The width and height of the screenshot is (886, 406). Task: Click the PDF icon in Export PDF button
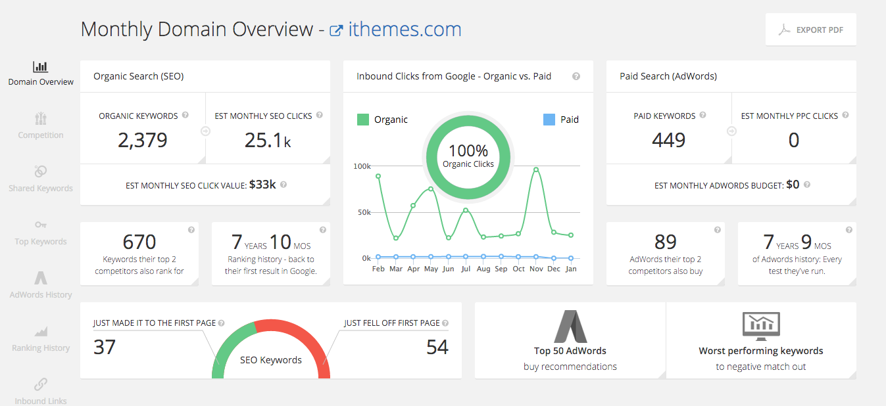tap(785, 30)
